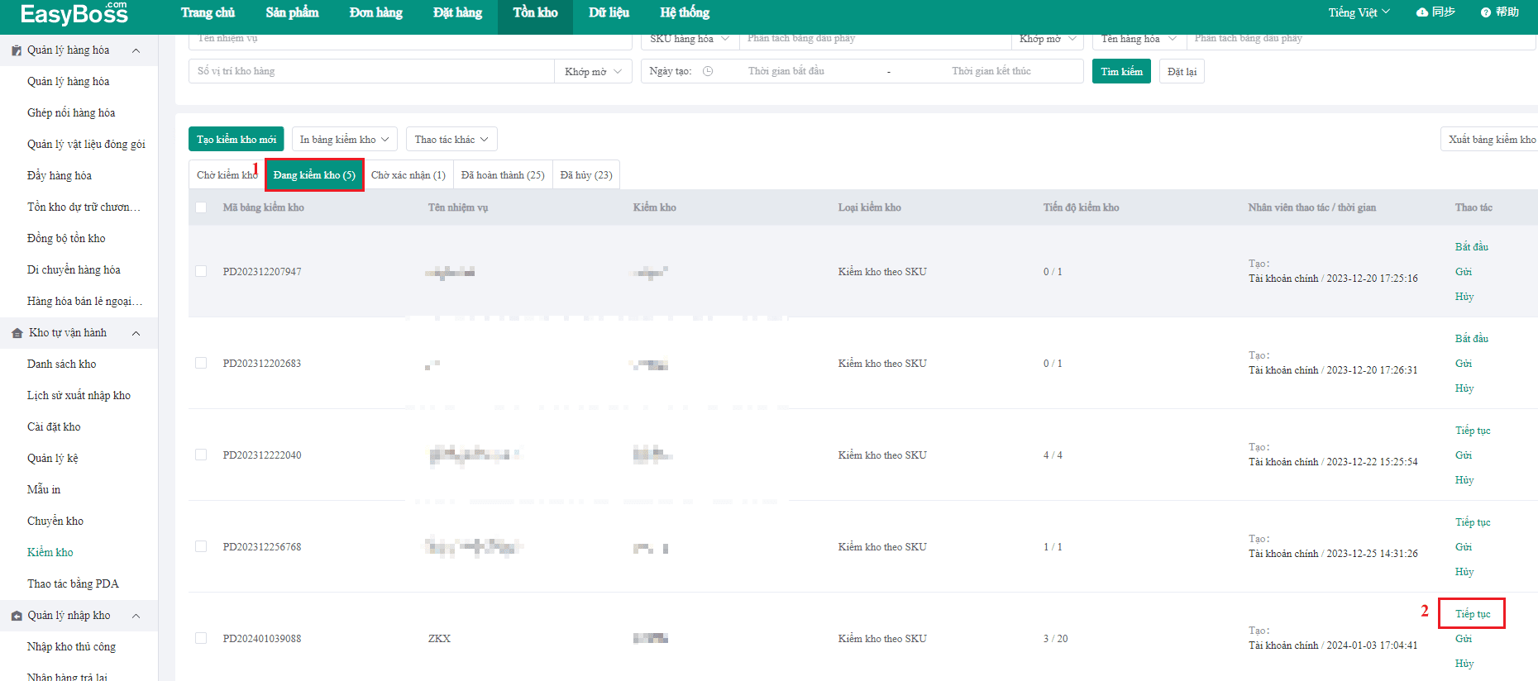The width and height of the screenshot is (1538, 681).
Task: Open Chuyển kho in sidebar
Action: tap(55, 521)
